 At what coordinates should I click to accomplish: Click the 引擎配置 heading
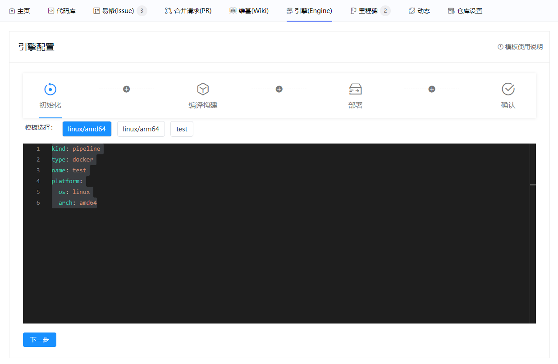(x=37, y=47)
